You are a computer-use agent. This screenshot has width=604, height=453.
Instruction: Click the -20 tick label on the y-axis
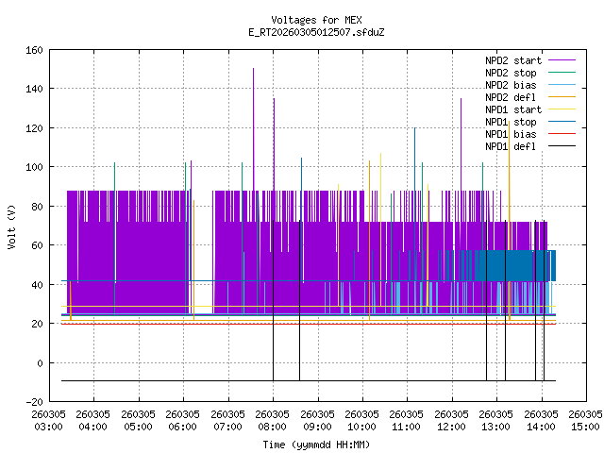point(31,402)
